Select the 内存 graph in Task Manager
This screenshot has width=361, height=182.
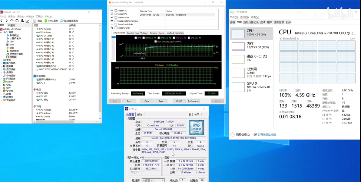click(238, 46)
